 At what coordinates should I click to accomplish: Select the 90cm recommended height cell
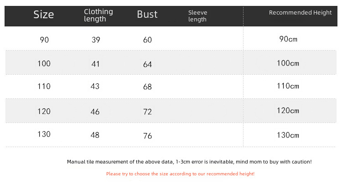[x=288, y=39]
